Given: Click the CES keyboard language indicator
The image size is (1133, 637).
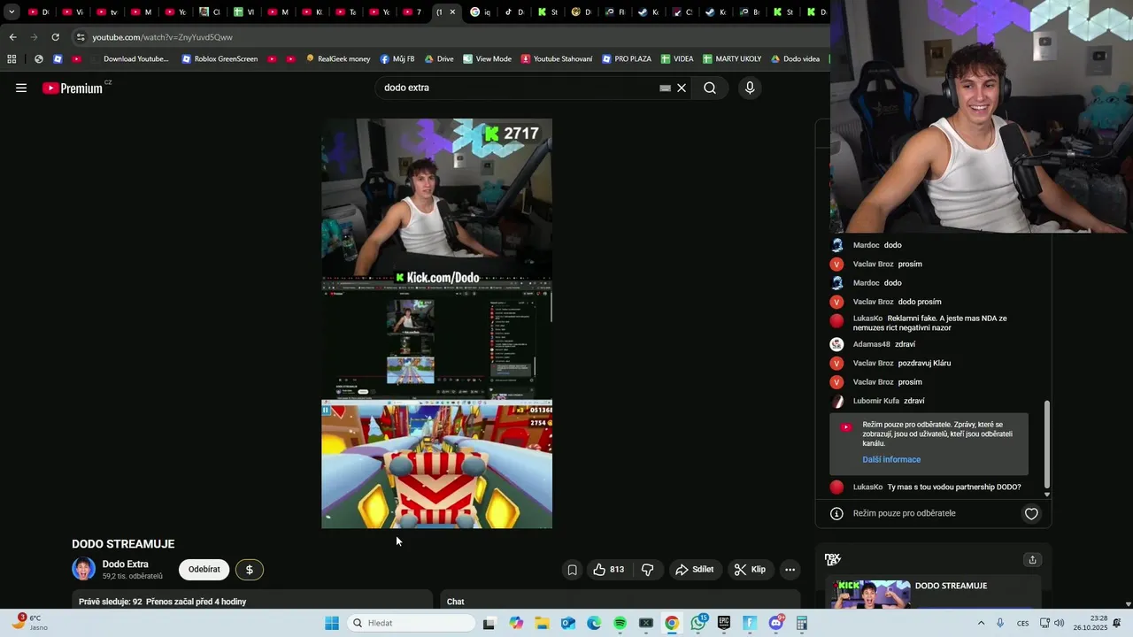Looking at the screenshot, I should click(1022, 623).
